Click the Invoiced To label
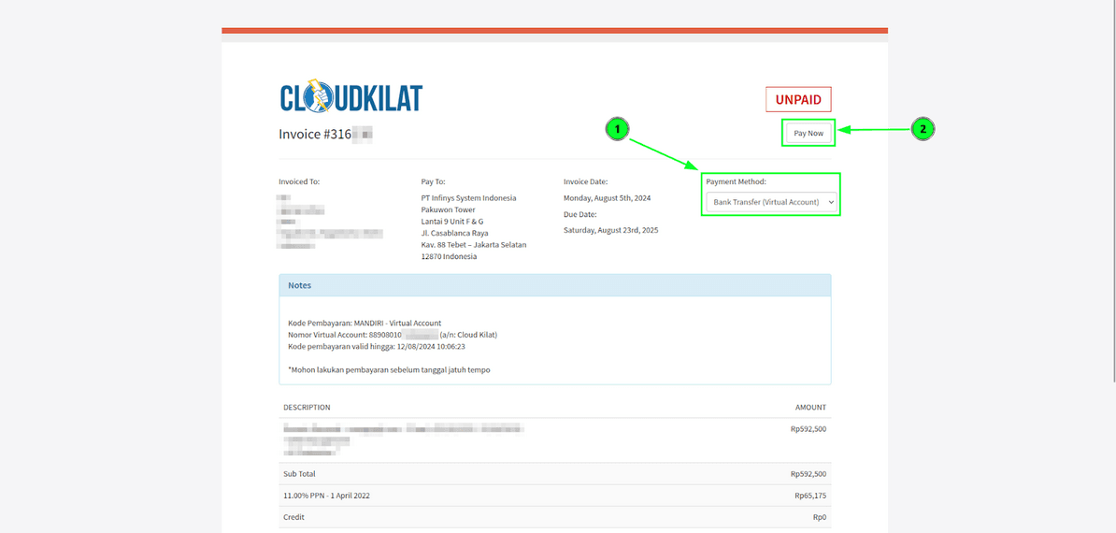 tap(300, 181)
